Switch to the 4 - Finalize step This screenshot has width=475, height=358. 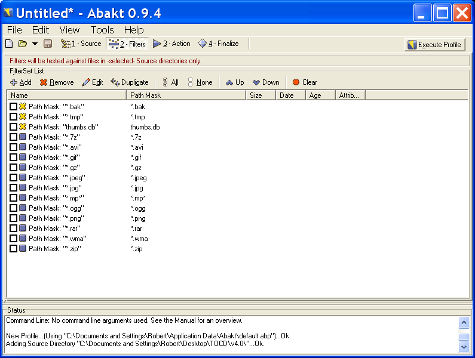(x=218, y=44)
